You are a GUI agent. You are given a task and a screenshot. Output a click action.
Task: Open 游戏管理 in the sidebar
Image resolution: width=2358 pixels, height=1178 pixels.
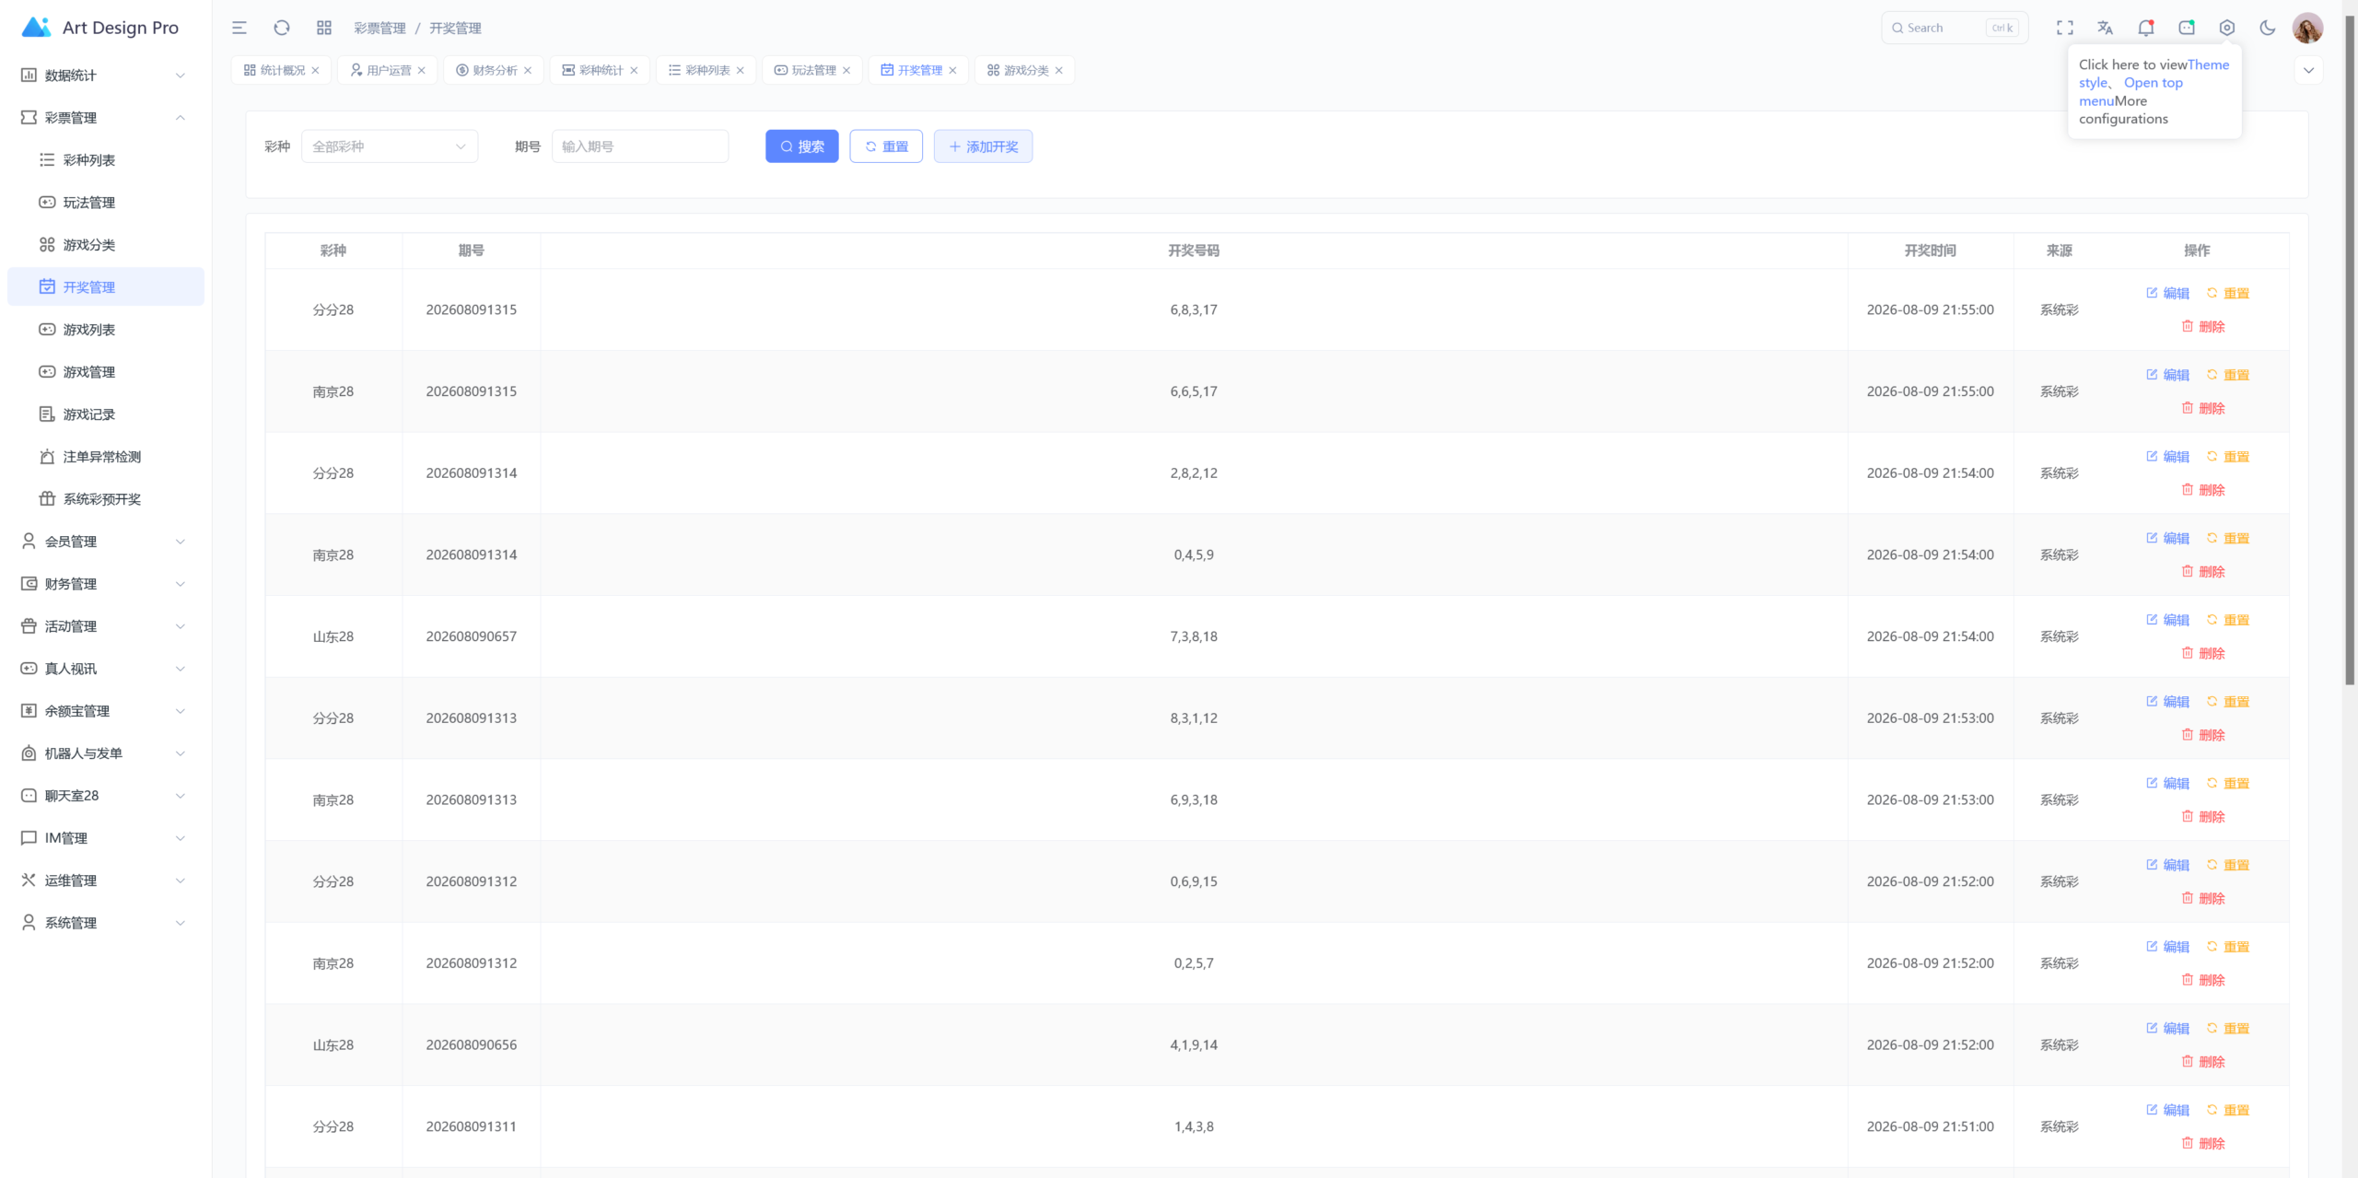pyautogui.click(x=106, y=372)
